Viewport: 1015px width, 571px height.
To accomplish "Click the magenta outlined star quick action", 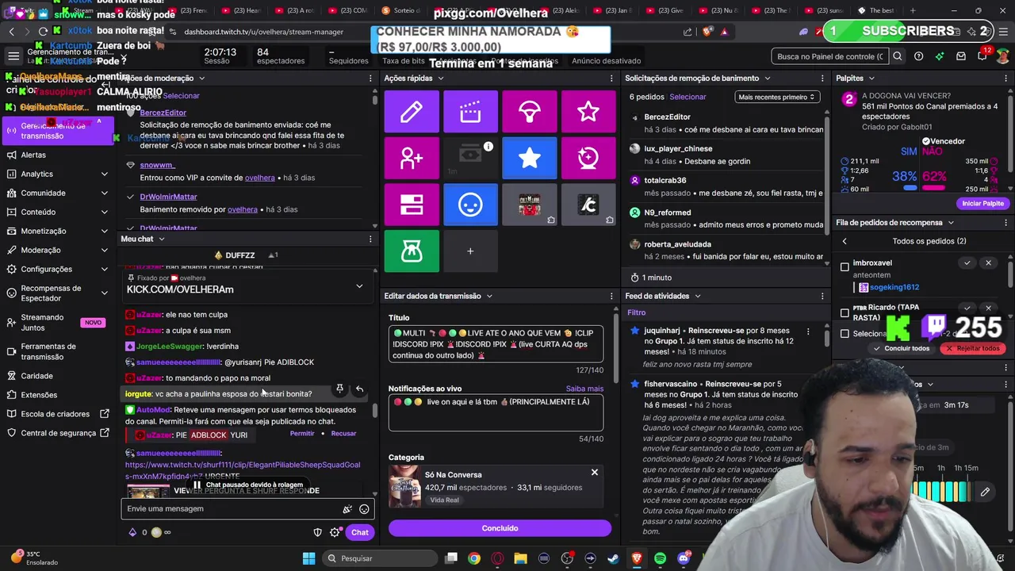I will tap(588, 112).
